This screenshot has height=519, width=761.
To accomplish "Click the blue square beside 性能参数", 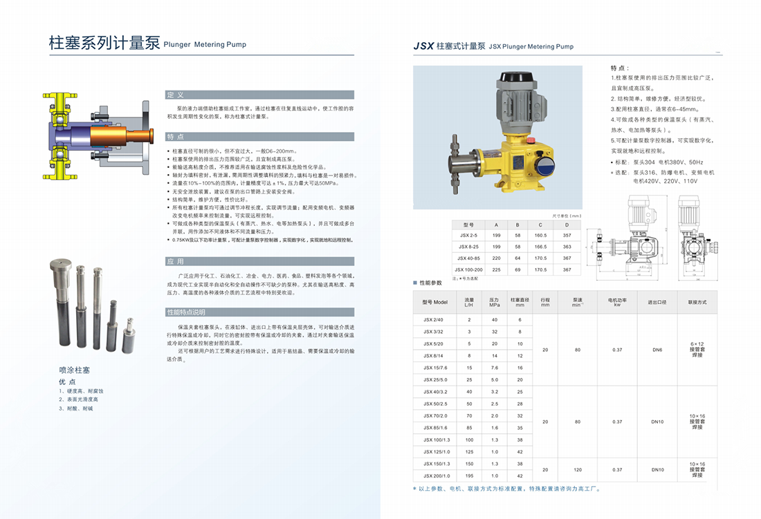I will [414, 283].
